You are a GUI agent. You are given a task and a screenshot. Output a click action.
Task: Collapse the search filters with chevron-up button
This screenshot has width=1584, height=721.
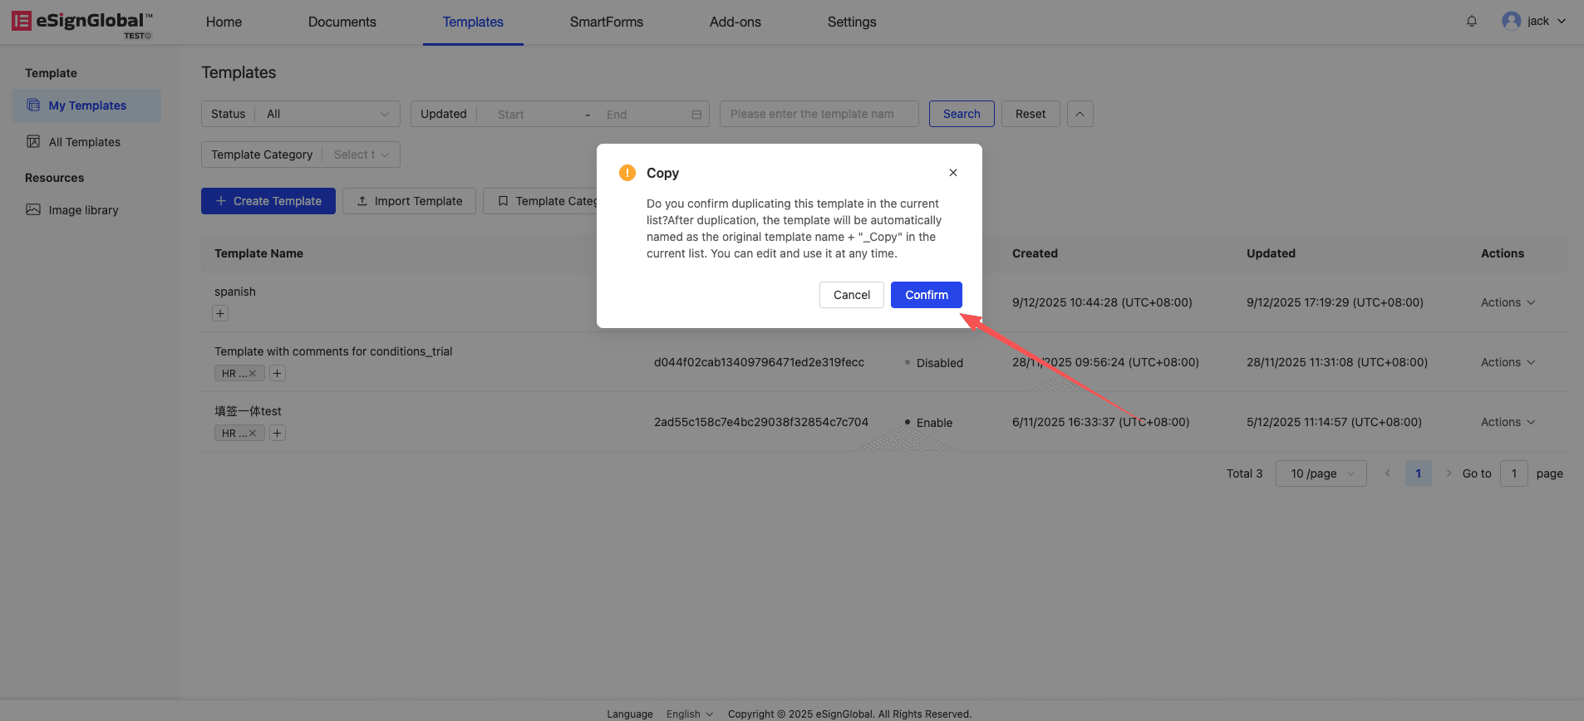pos(1080,114)
